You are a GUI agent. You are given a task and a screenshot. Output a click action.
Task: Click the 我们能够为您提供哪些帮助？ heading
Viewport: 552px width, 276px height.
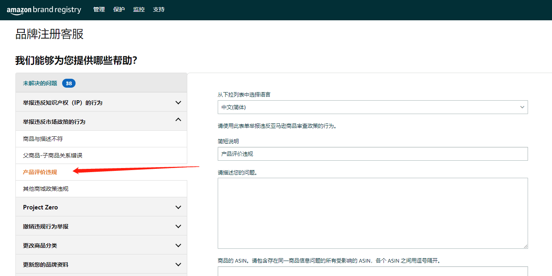click(x=76, y=60)
